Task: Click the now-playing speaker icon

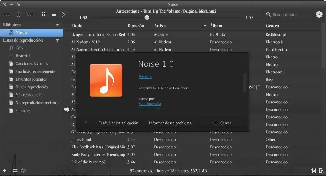Action: coord(66,109)
